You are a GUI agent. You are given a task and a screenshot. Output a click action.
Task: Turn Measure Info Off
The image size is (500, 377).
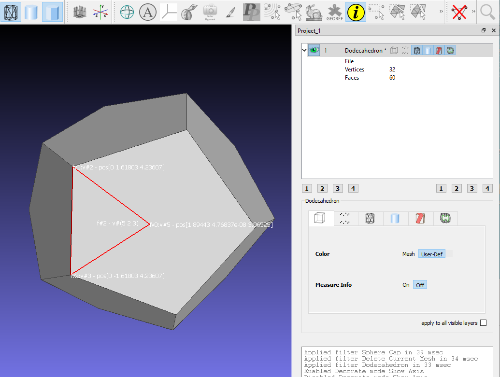pos(420,285)
